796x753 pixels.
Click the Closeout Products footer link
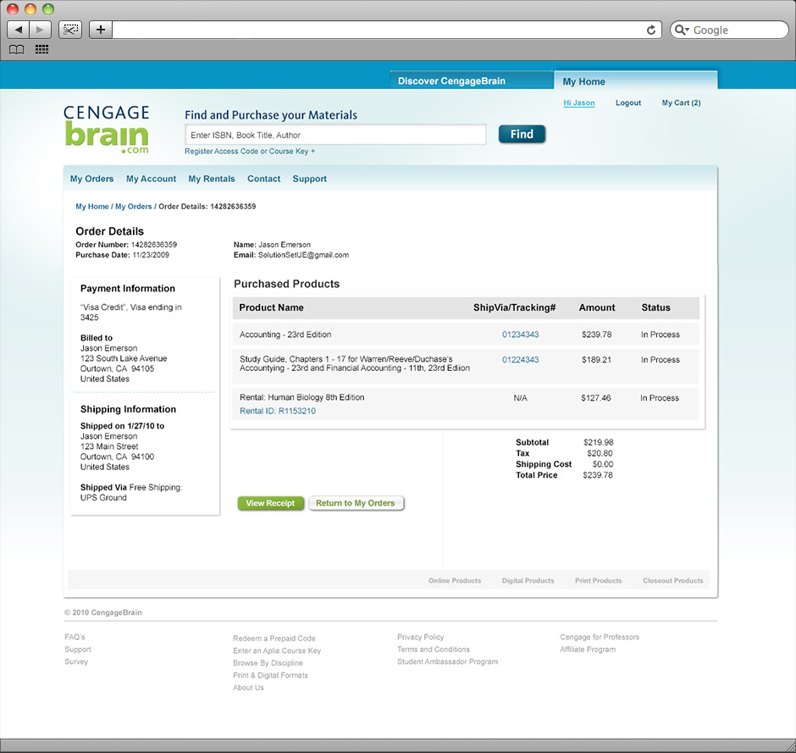click(x=673, y=580)
